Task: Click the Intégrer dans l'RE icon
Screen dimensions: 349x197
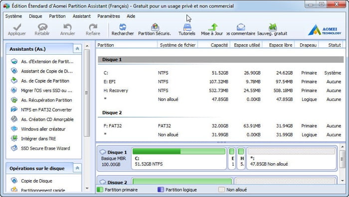Action: tap(14, 139)
